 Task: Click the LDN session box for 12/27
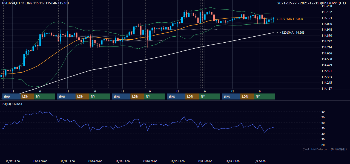(x=27, y=96)
